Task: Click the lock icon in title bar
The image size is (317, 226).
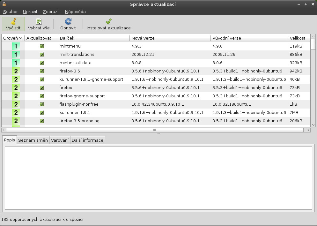Action: (x=4, y=4)
